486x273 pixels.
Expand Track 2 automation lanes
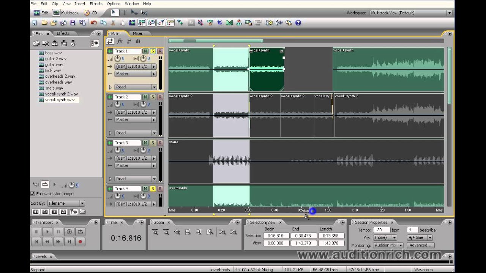[110, 133]
